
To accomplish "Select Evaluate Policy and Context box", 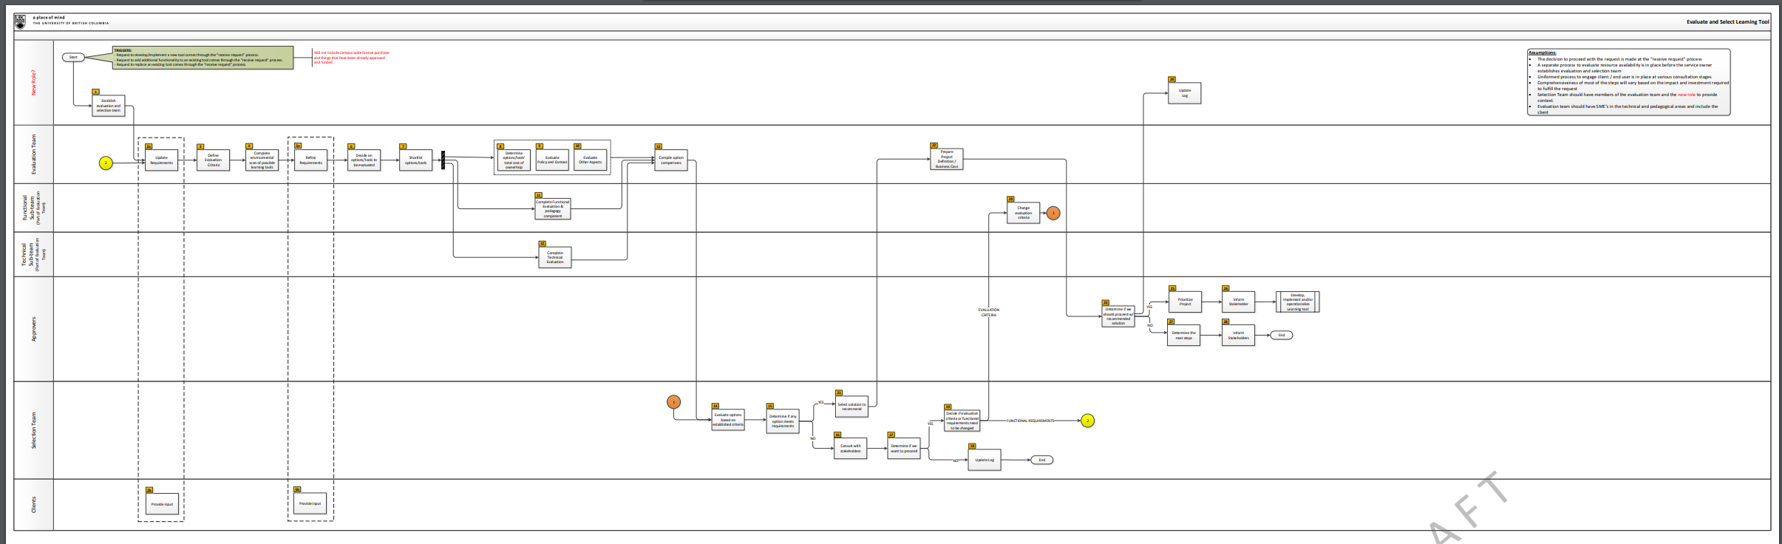I will click(x=552, y=160).
